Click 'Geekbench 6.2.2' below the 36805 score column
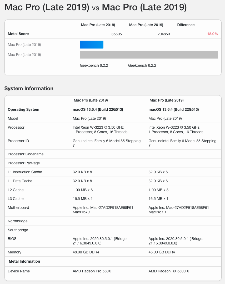Viewport: 225px width, 284px height. tap(94, 65)
